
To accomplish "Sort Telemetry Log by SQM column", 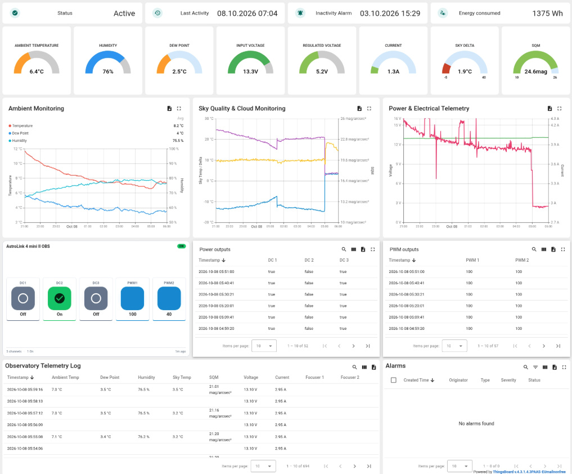I will coord(214,377).
